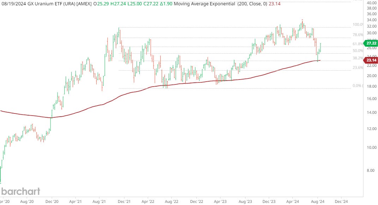378x205 pixels.
Task: Click 36.00 on the price axis
Action: [372, 14]
